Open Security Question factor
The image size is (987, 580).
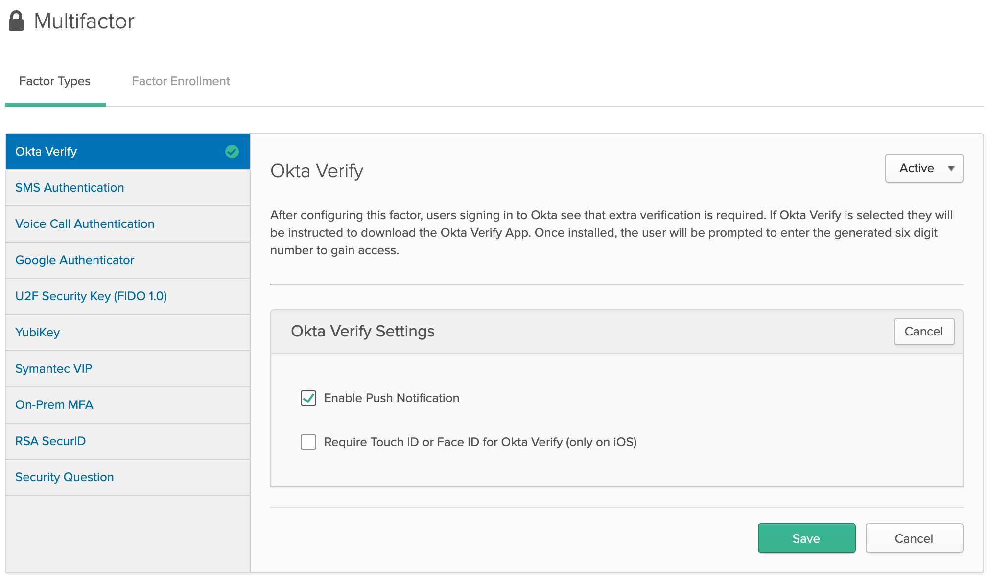click(65, 477)
